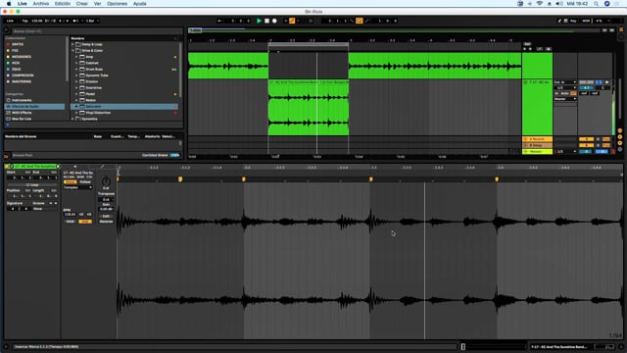This screenshot has height=353, width=627.
Task: Select the MASTERING collection
Action: [x=22, y=81]
